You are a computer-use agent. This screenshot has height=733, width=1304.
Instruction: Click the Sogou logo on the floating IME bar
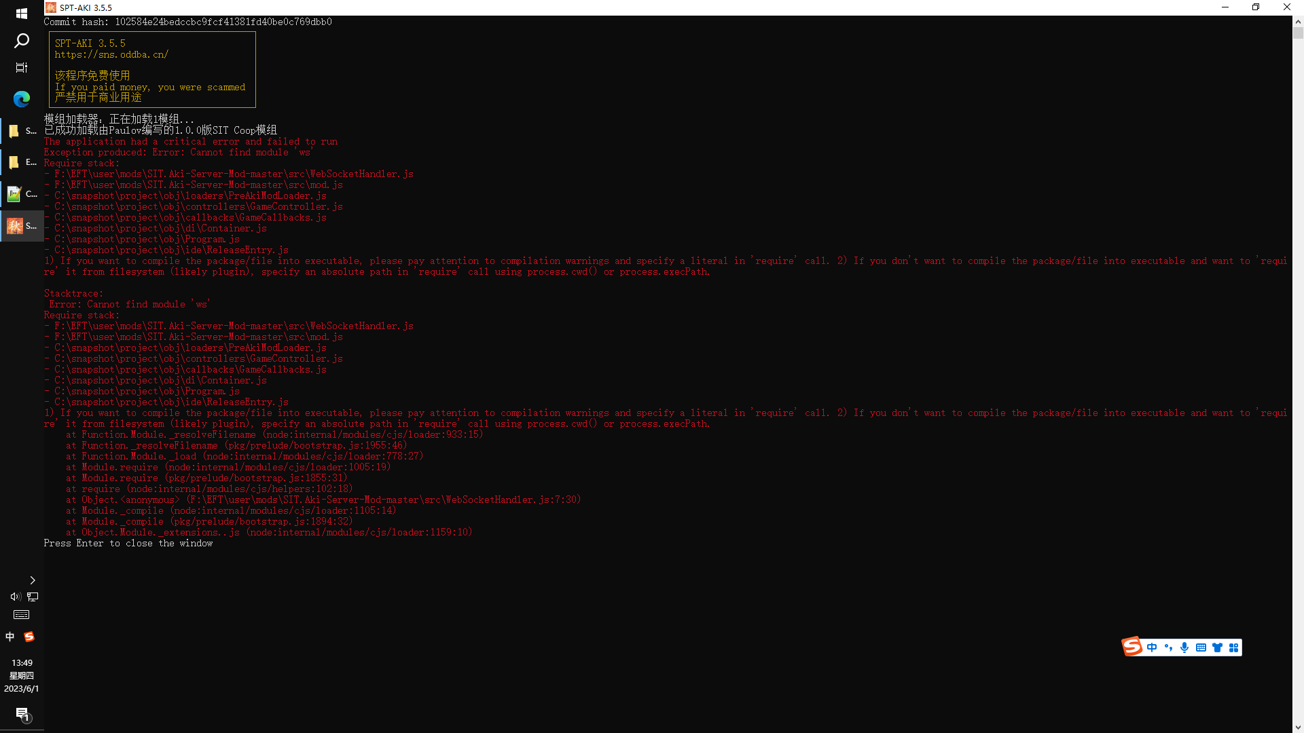(x=1132, y=646)
